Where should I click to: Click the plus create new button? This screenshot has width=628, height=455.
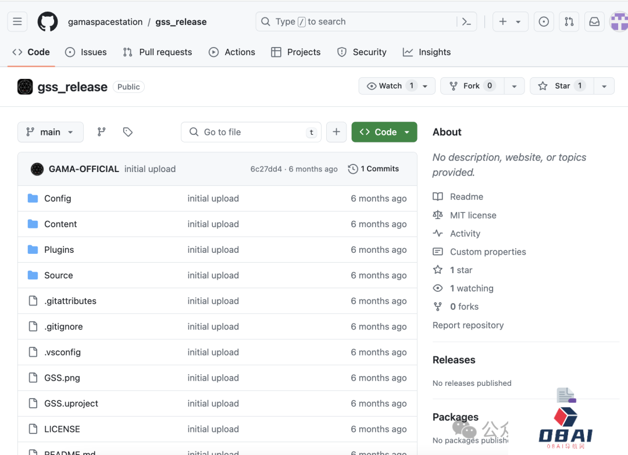502,22
